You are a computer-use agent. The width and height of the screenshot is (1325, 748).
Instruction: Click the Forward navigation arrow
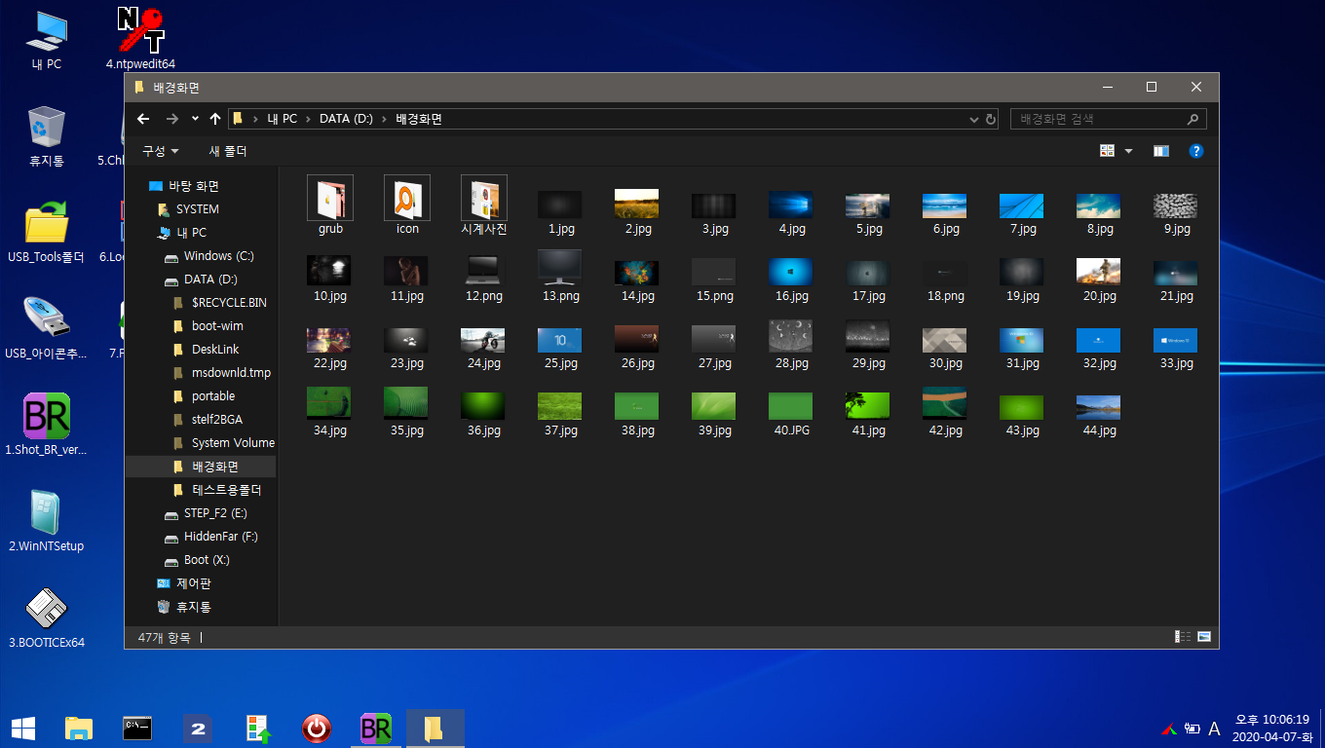click(171, 119)
